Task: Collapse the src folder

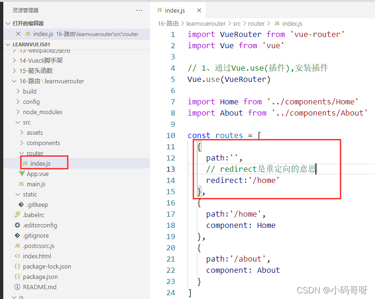Action: [18, 122]
